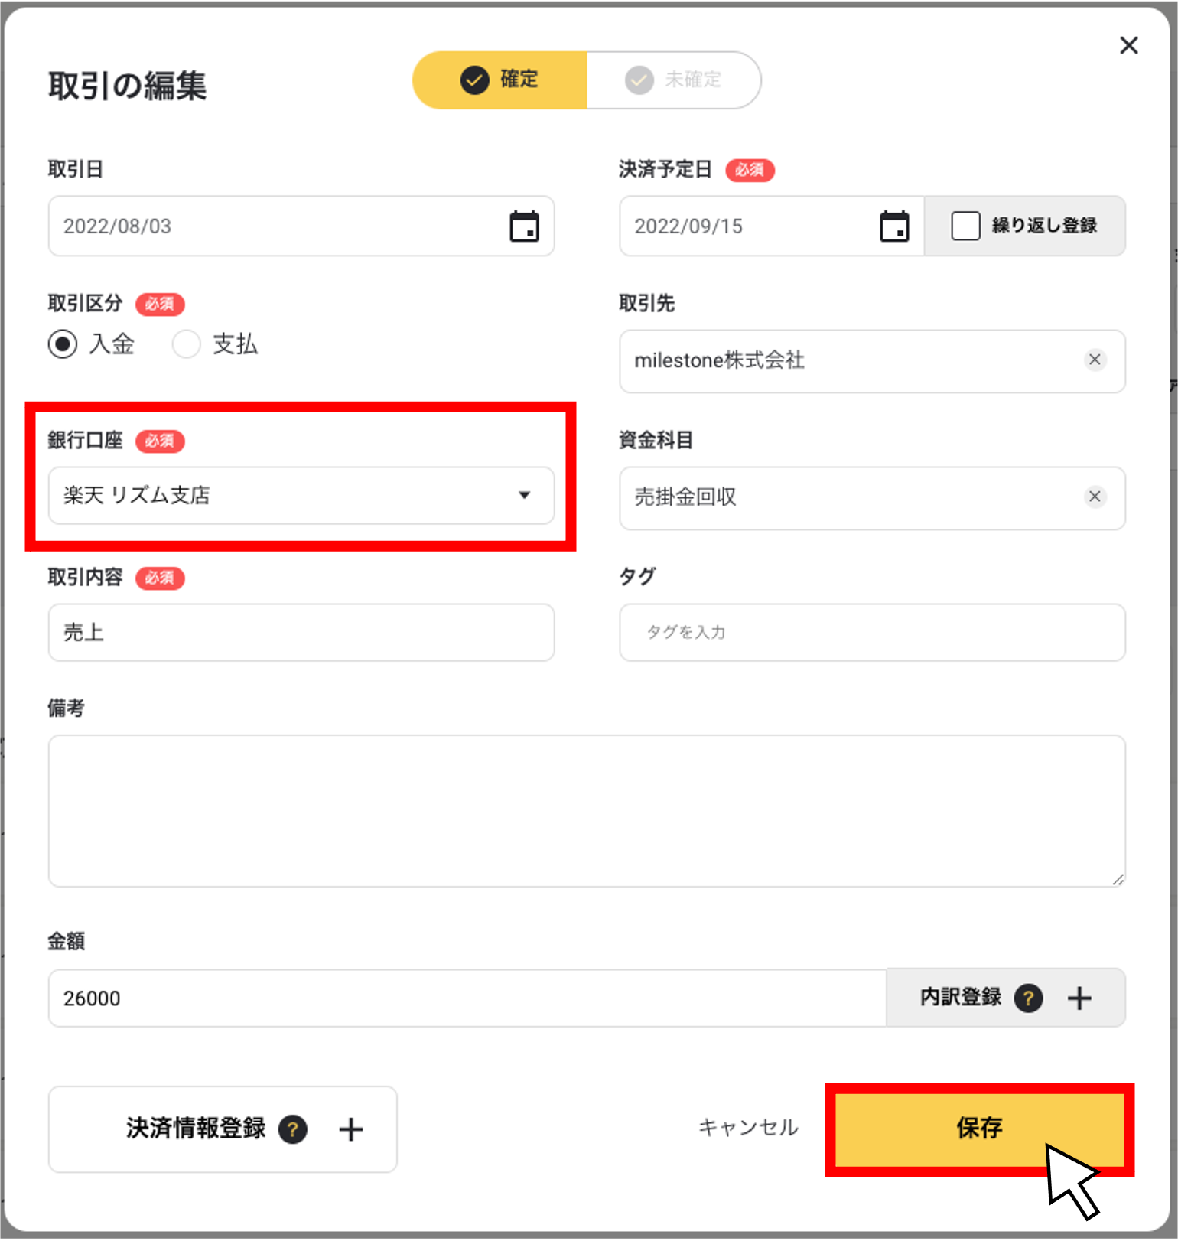Clear the milestone株式会社 取引先 field
1178x1241 pixels.
tap(1095, 360)
